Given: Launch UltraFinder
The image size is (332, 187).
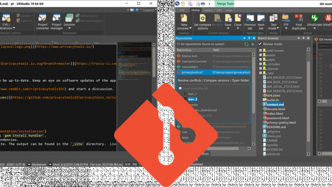Looking at the screenshot, I should (x=315, y=22).
